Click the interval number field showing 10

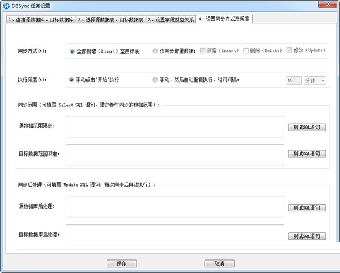(x=294, y=81)
